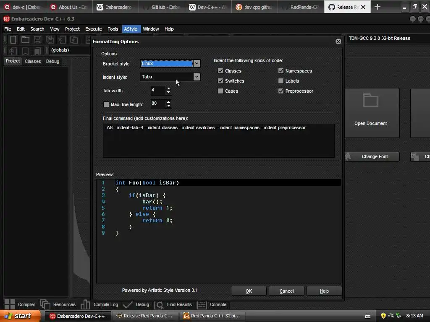The image size is (430, 322).
Task: Click Cancel in Formatting Options
Action: pyautogui.click(x=286, y=291)
